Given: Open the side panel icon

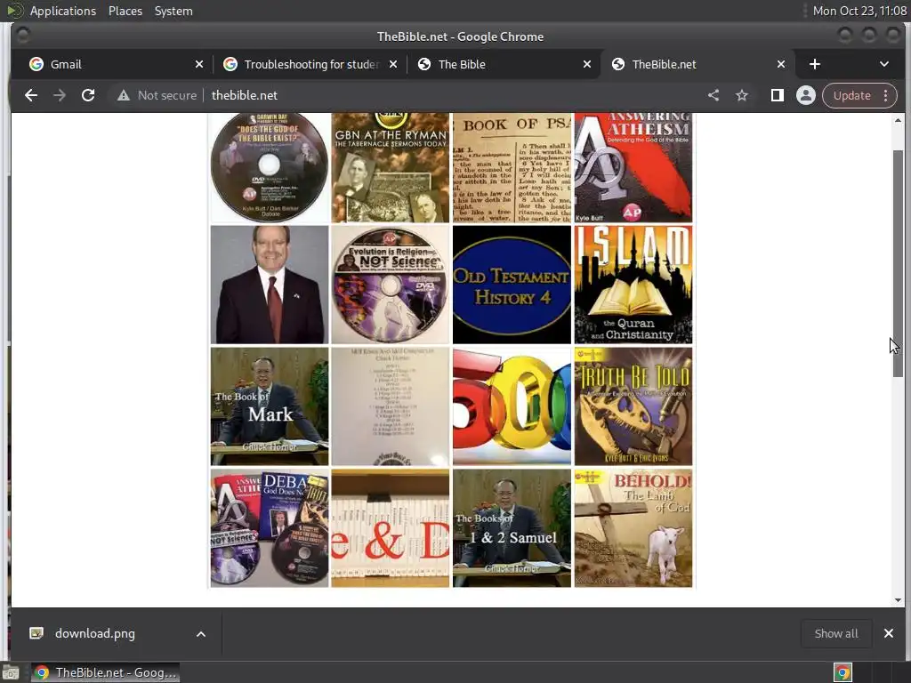Looking at the screenshot, I should 778,95.
